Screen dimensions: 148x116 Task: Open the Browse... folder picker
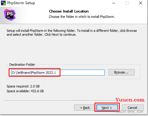122,72
